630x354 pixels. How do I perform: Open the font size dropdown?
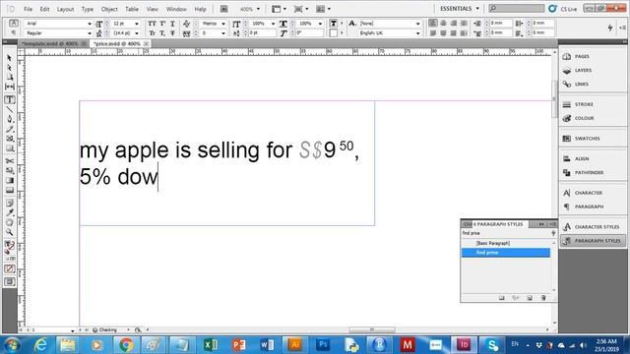(137, 24)
